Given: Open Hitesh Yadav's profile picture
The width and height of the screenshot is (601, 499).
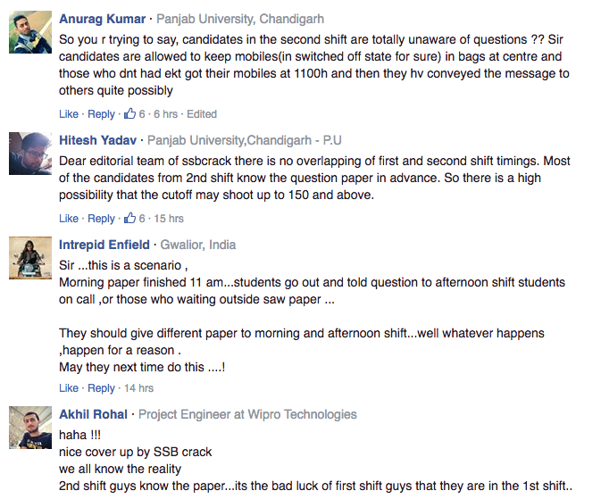Looking at the screenshot, I should tap(30, 154).
